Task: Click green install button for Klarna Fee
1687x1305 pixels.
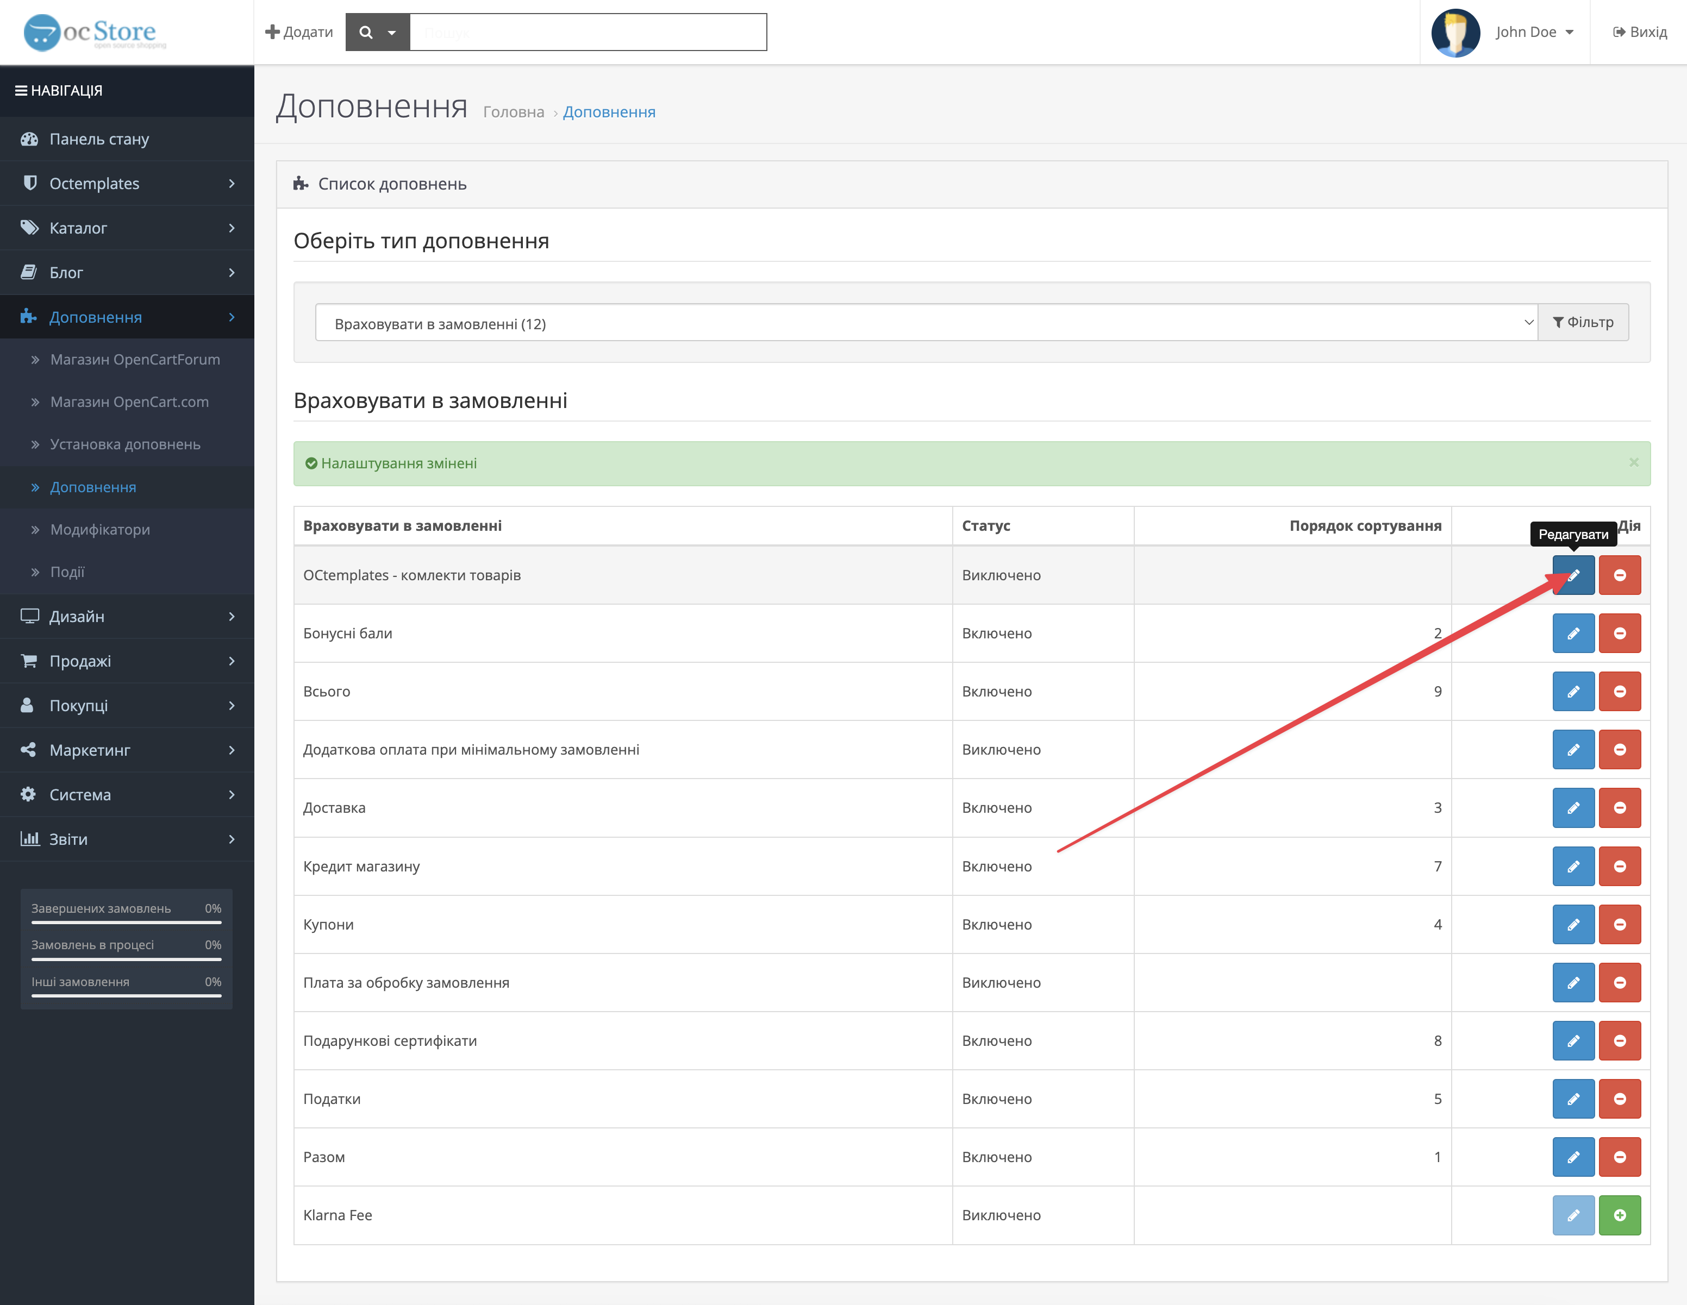Action: pos(1619,1215)
